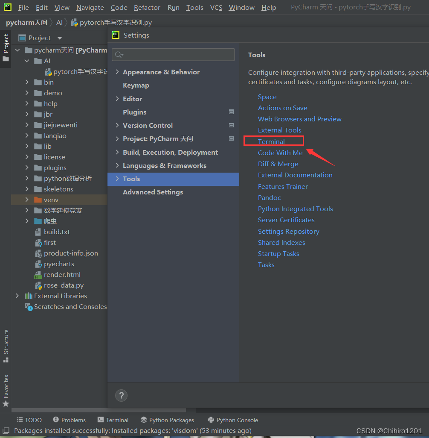Screen dimensions: 429x438
Task: Select the first file in the tree
Action: pos(45,242)
